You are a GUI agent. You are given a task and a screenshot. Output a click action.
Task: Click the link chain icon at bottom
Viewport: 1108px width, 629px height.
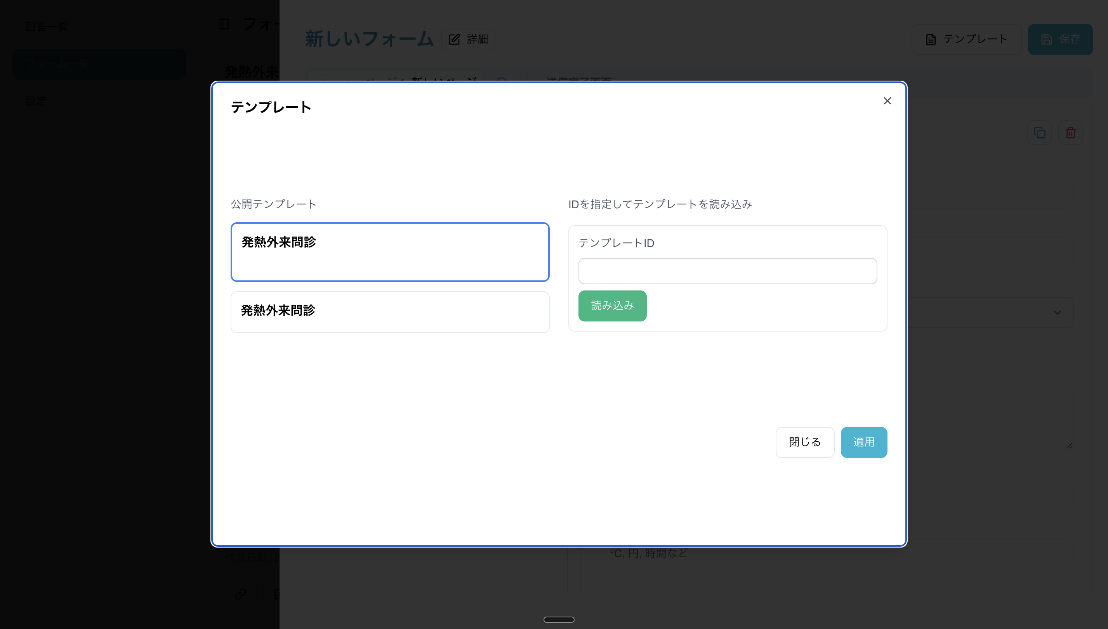tap(240, 594)
